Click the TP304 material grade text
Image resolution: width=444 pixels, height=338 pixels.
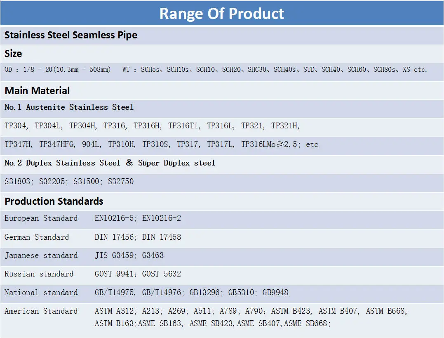16,126
